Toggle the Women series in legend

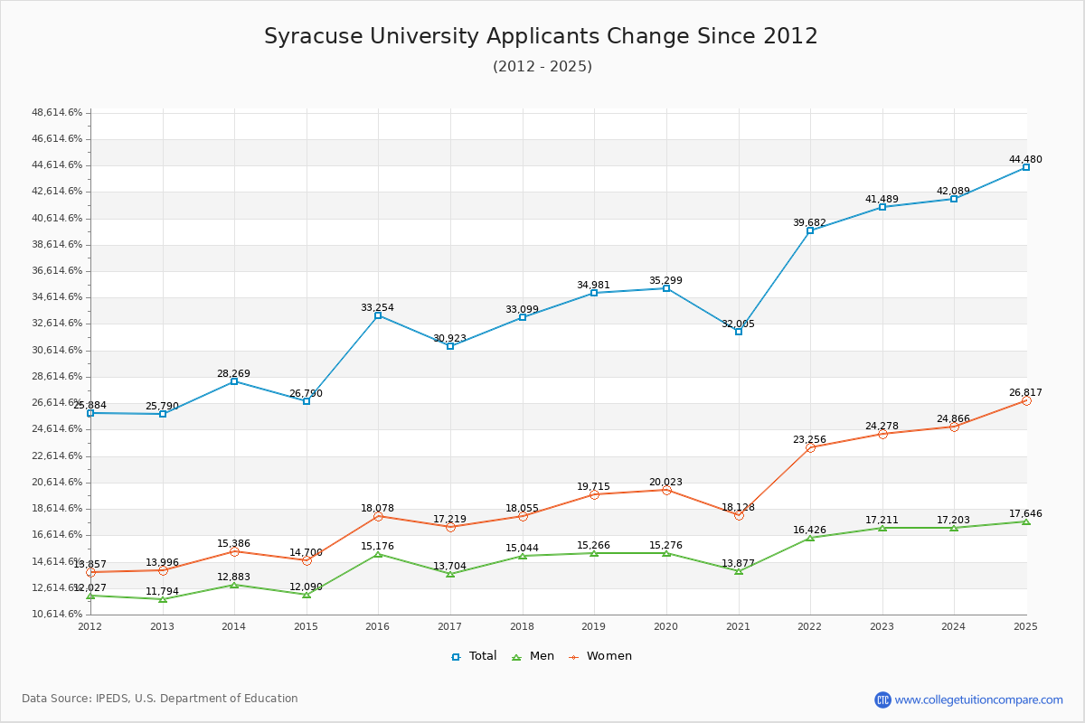(600, 656)
